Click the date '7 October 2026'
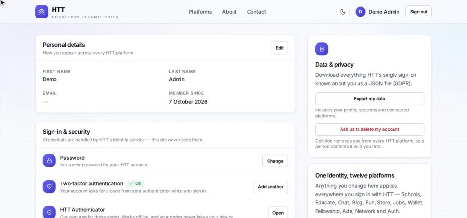 tap(188, 102)
